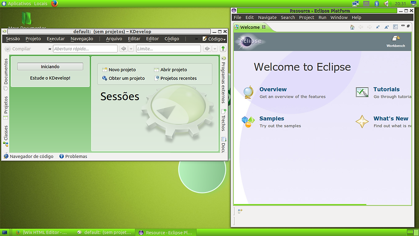Open Navegador de código bottom panel
419x236 pixels.
(28, 156)
